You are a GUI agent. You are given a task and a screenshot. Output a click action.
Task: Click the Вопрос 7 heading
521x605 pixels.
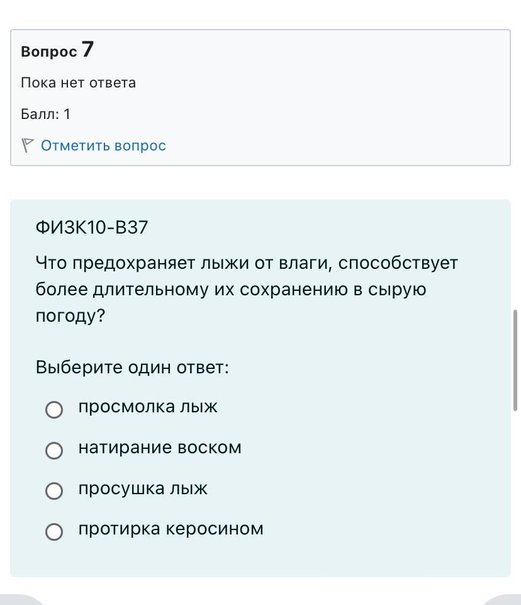(x=57, y=50)
